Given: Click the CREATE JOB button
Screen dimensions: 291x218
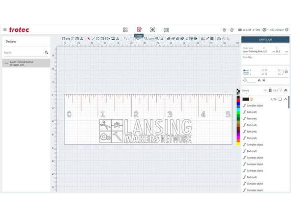Looking at the screenshot, I should (265, 39).
